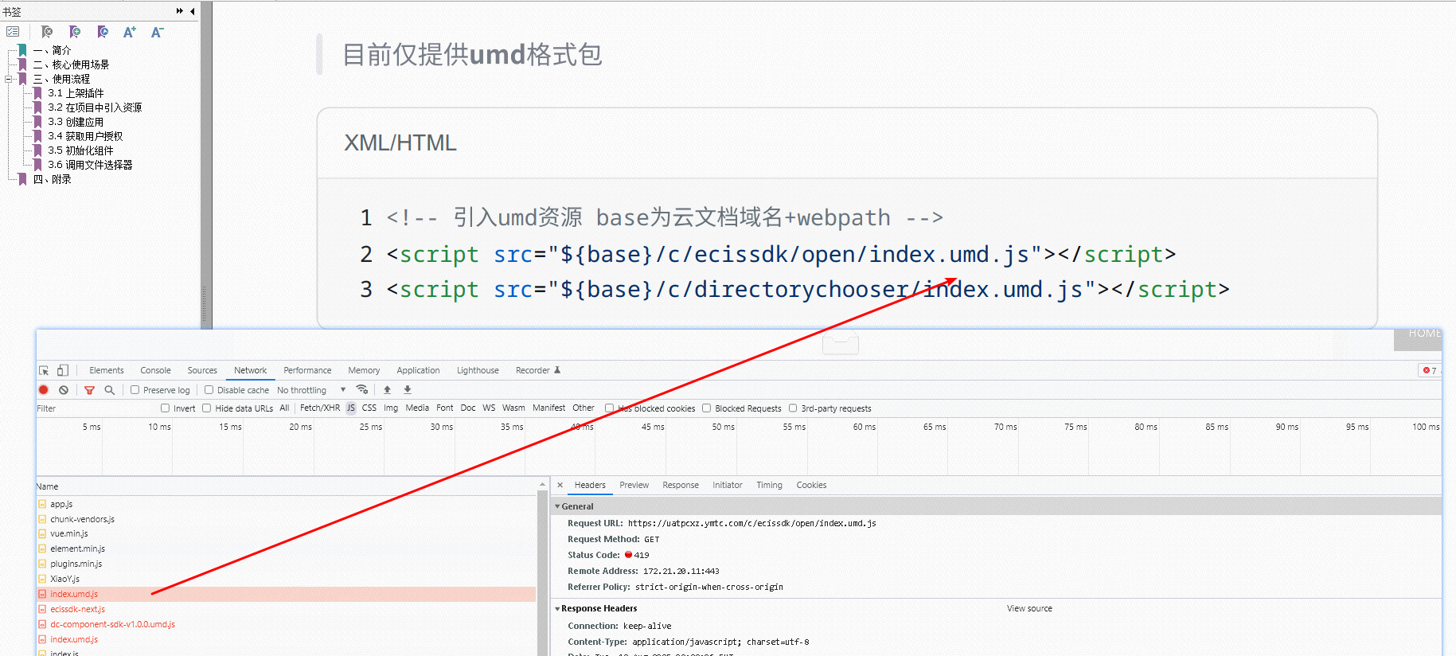
Task: Select the Fetch/XHR filter type
Action: (x=319, y=408)
